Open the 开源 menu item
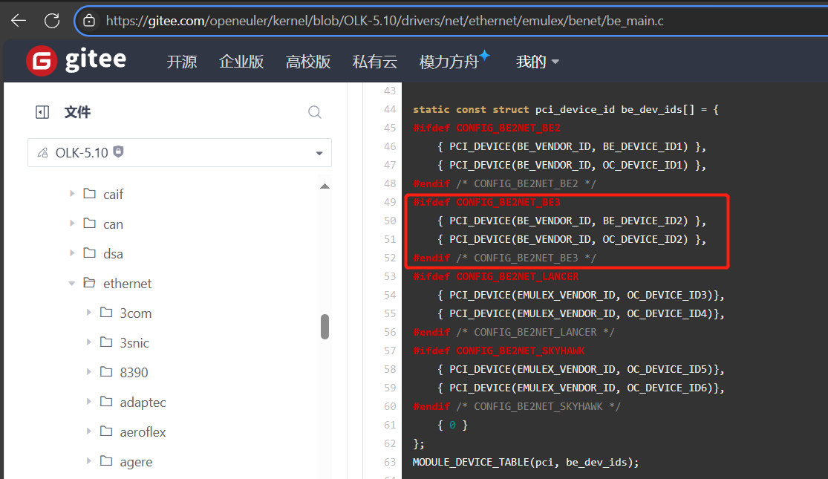 point(182,62)
